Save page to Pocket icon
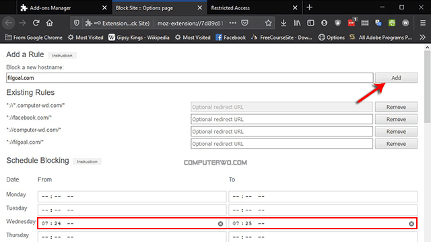The image size is (431, 242). click(244, 23)
